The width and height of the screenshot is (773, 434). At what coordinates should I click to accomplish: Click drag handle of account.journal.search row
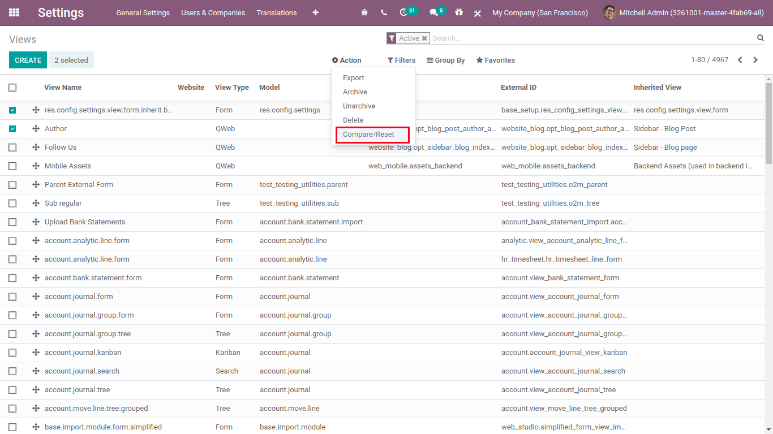pyautogui.click(x=36, y=371)
